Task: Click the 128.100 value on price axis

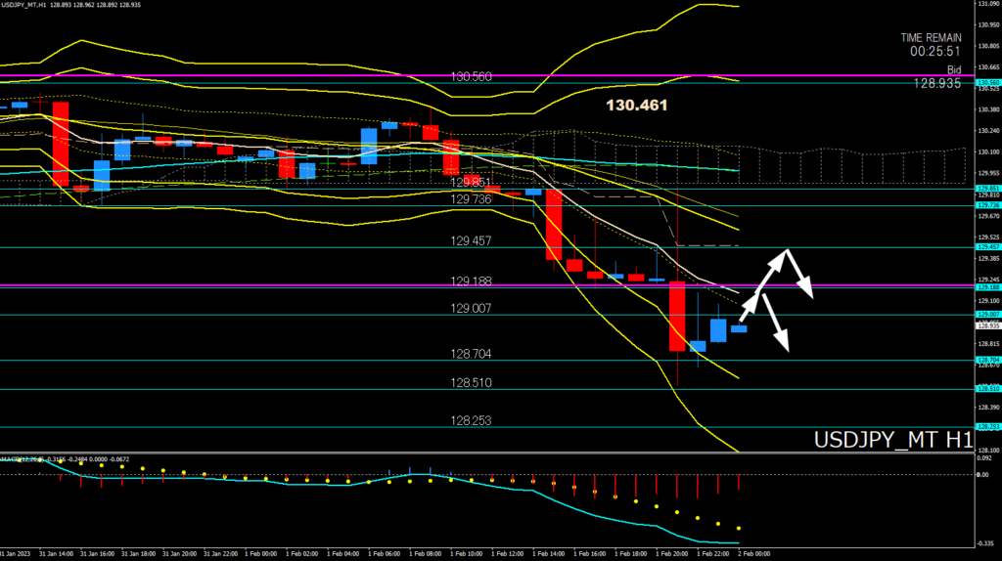Action: [x=988, y=450]
